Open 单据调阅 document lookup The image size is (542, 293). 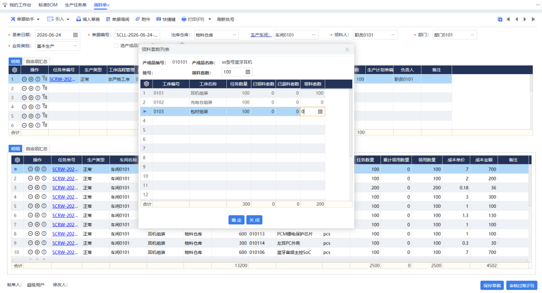pyautogui.click(x=117, y=20)
